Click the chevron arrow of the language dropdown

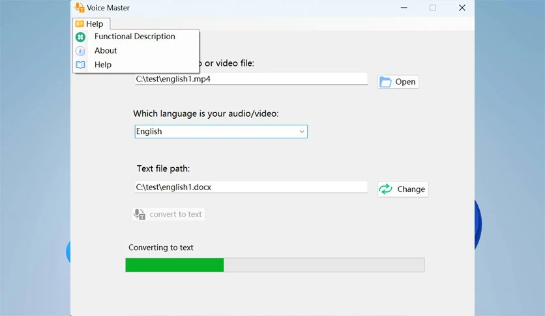pos(302,131)
